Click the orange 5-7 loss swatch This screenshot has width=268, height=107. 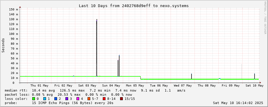point(89,99)
